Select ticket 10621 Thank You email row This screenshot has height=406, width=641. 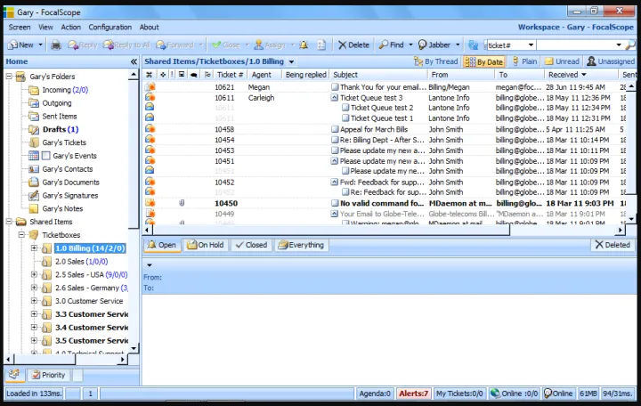pyautogui.click(x=387, y=87)
